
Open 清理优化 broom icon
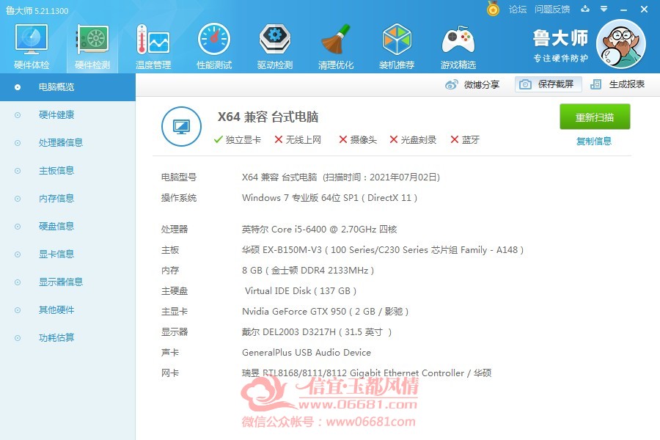[335, 46]
